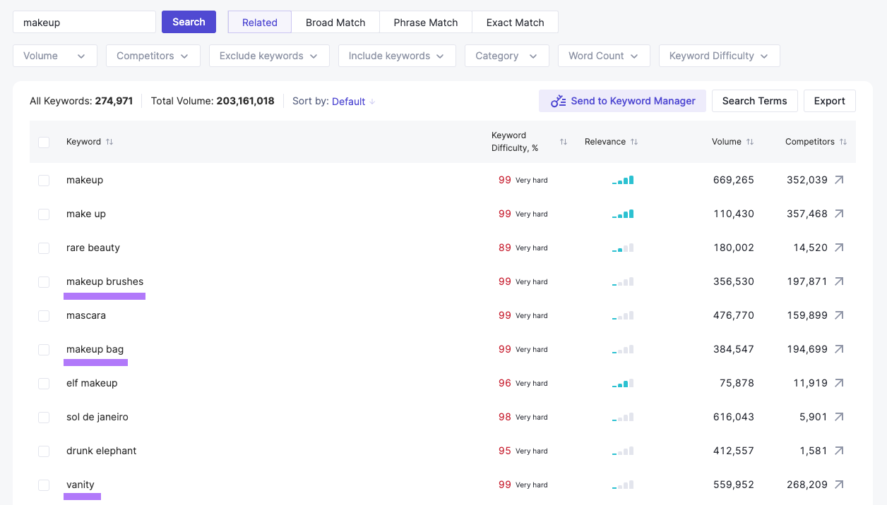
Task: Sort by Relevance column arrows
Action: coord(634,142)
